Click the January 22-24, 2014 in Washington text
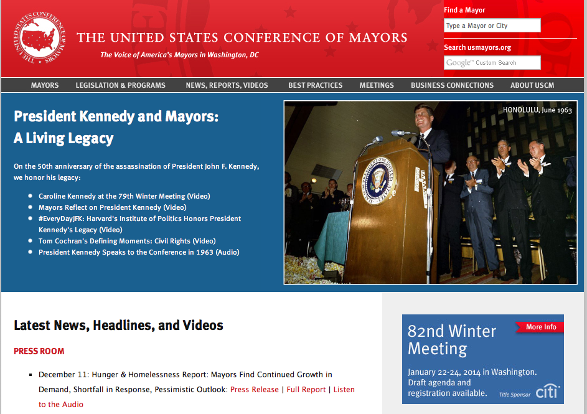This screenshot has height=414, width=587. (x=472, y=372)
